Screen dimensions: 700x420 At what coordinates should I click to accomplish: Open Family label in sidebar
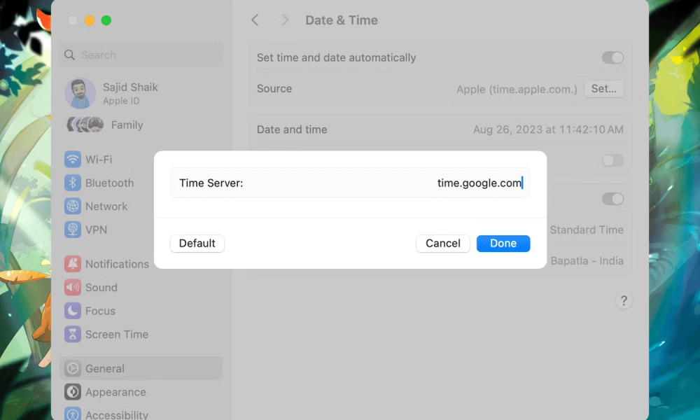[x=127, y=125]
